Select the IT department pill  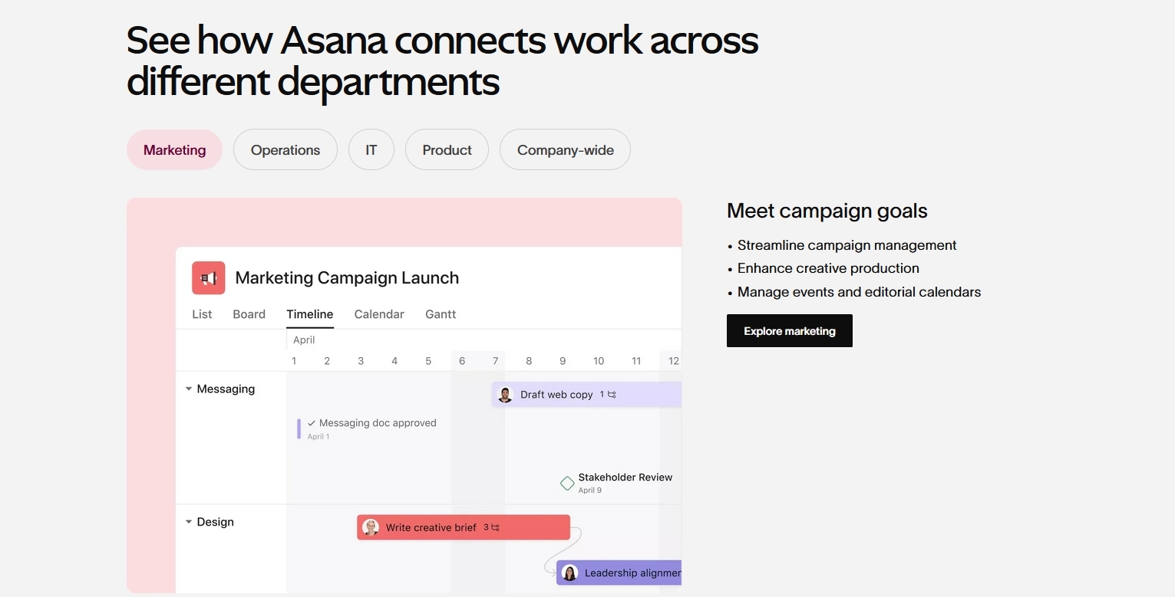click(x=371, y=150)
